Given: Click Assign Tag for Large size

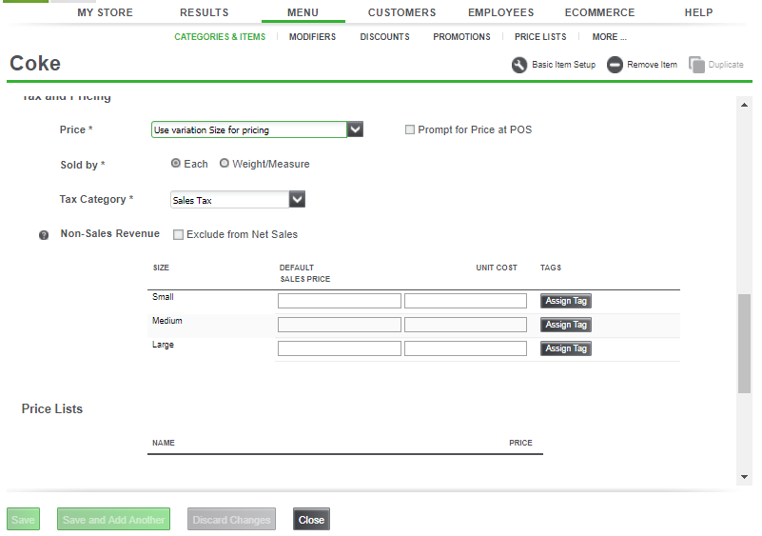Looking at the screenshot, I should tap(566, 348).
